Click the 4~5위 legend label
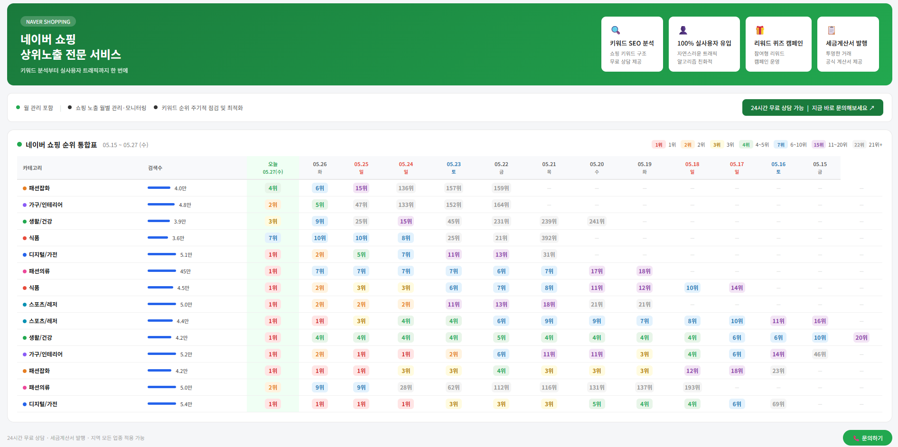Image resolution: width=898 pixels, height=447 pixels. coord(762,145)
